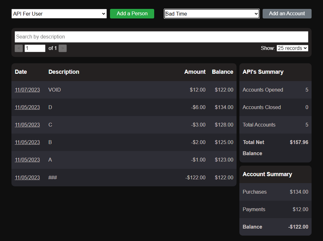Click the Balance column header in table

223,72
